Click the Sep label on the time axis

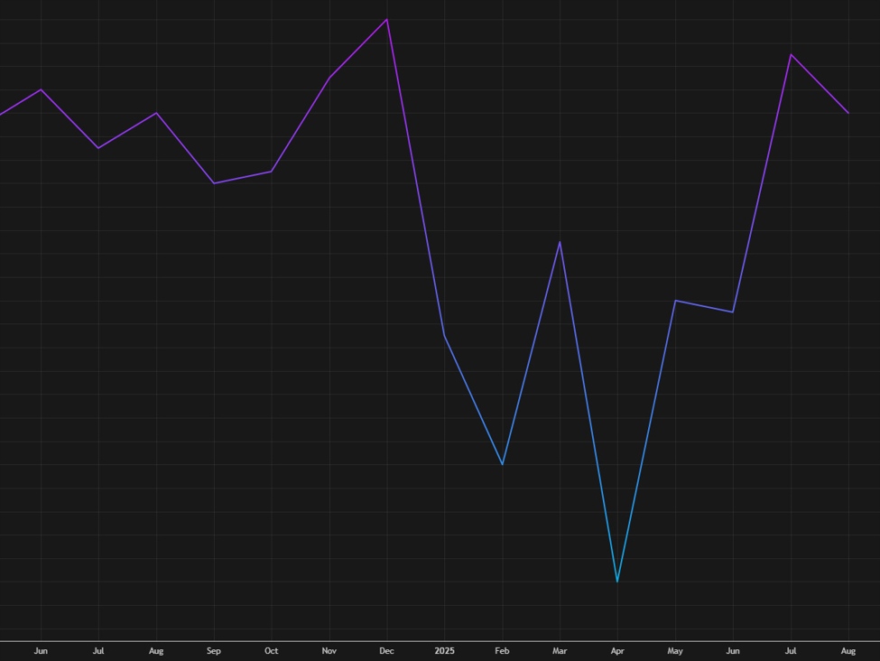(x=214, y=650)
